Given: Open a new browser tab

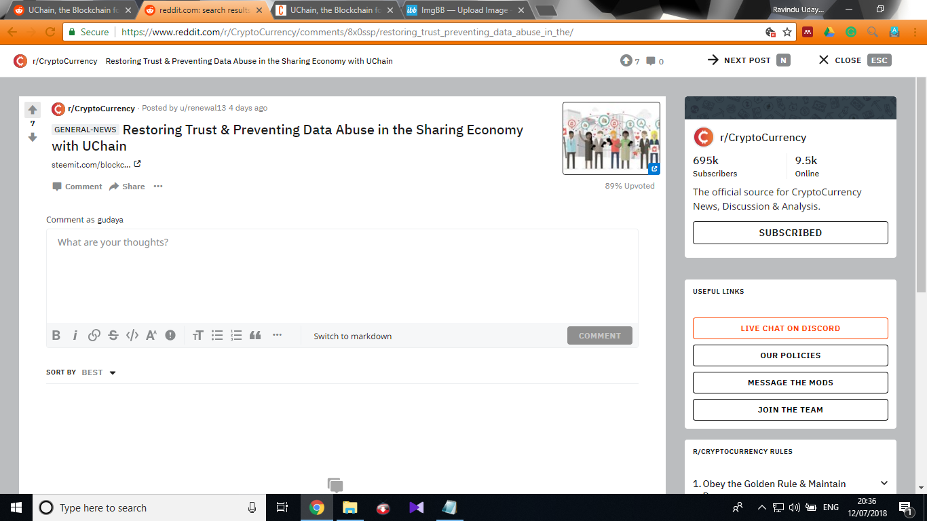Looking at the screenshot, I should (546, 11).
